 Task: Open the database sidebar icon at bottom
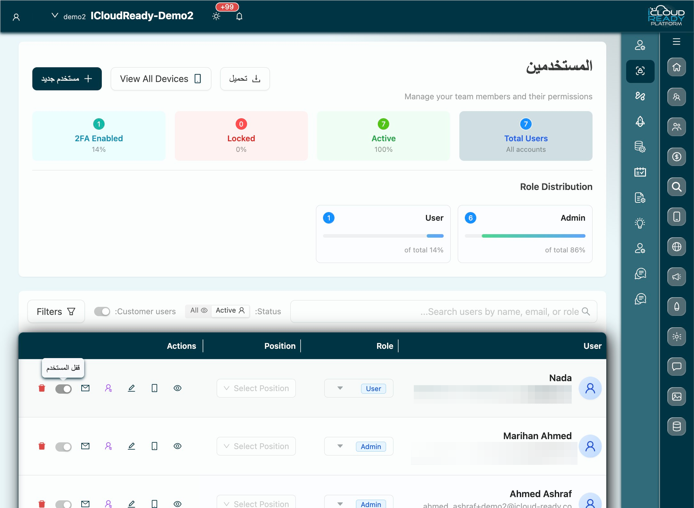point(676,427)
